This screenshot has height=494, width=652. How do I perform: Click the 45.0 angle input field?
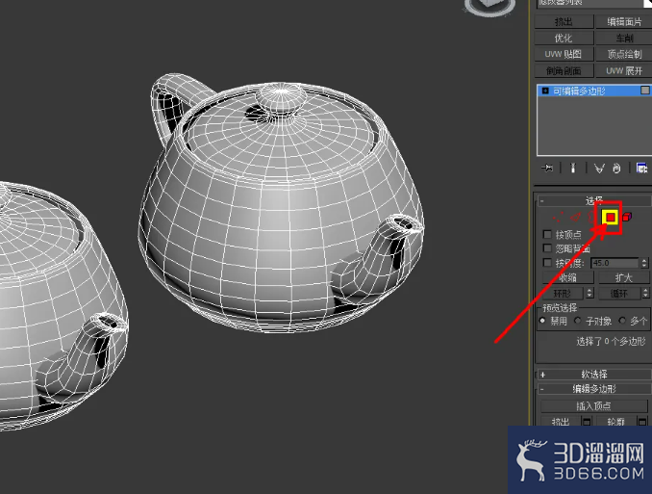pos(614,263)
